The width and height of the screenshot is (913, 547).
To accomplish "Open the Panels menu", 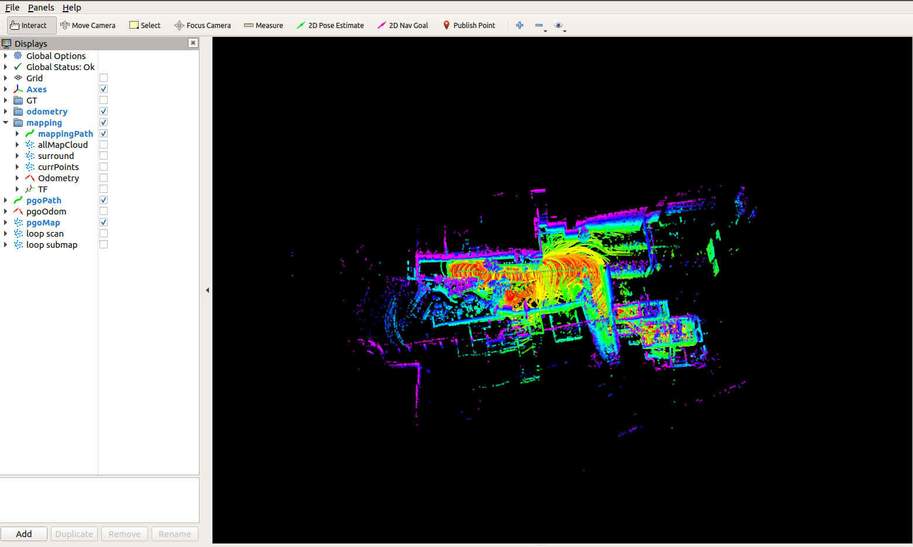I will coord(41,8).
